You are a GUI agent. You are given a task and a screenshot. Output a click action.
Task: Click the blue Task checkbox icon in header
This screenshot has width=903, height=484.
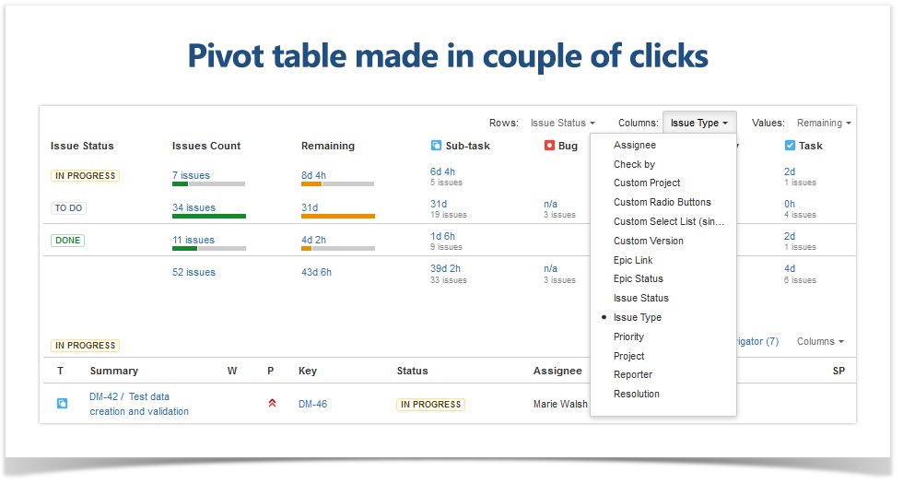pyautogui.click(x=791, y=146)
